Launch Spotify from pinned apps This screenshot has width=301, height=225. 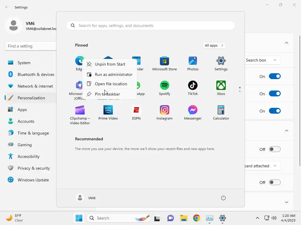[165, 88]
